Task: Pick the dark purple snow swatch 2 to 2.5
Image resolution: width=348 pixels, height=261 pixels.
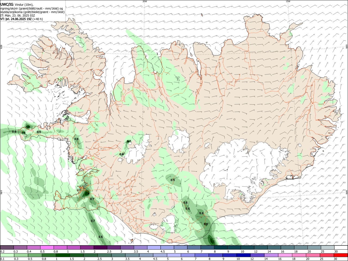Action: pyautogui.click(x=100, y=247)
